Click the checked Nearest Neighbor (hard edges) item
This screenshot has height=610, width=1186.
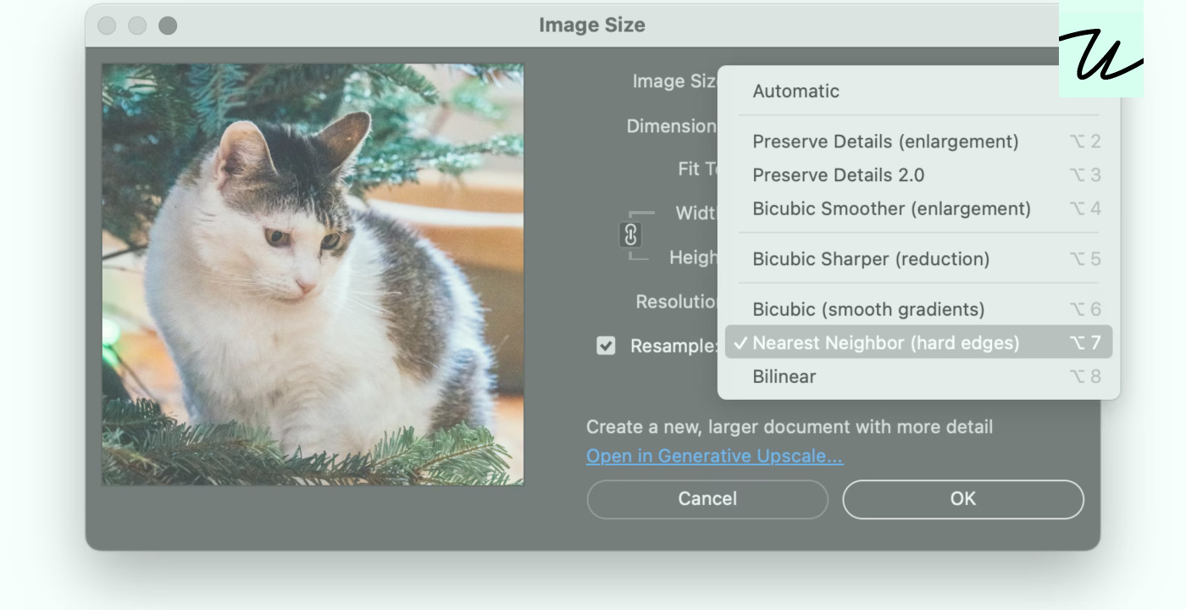click(919, 343)
